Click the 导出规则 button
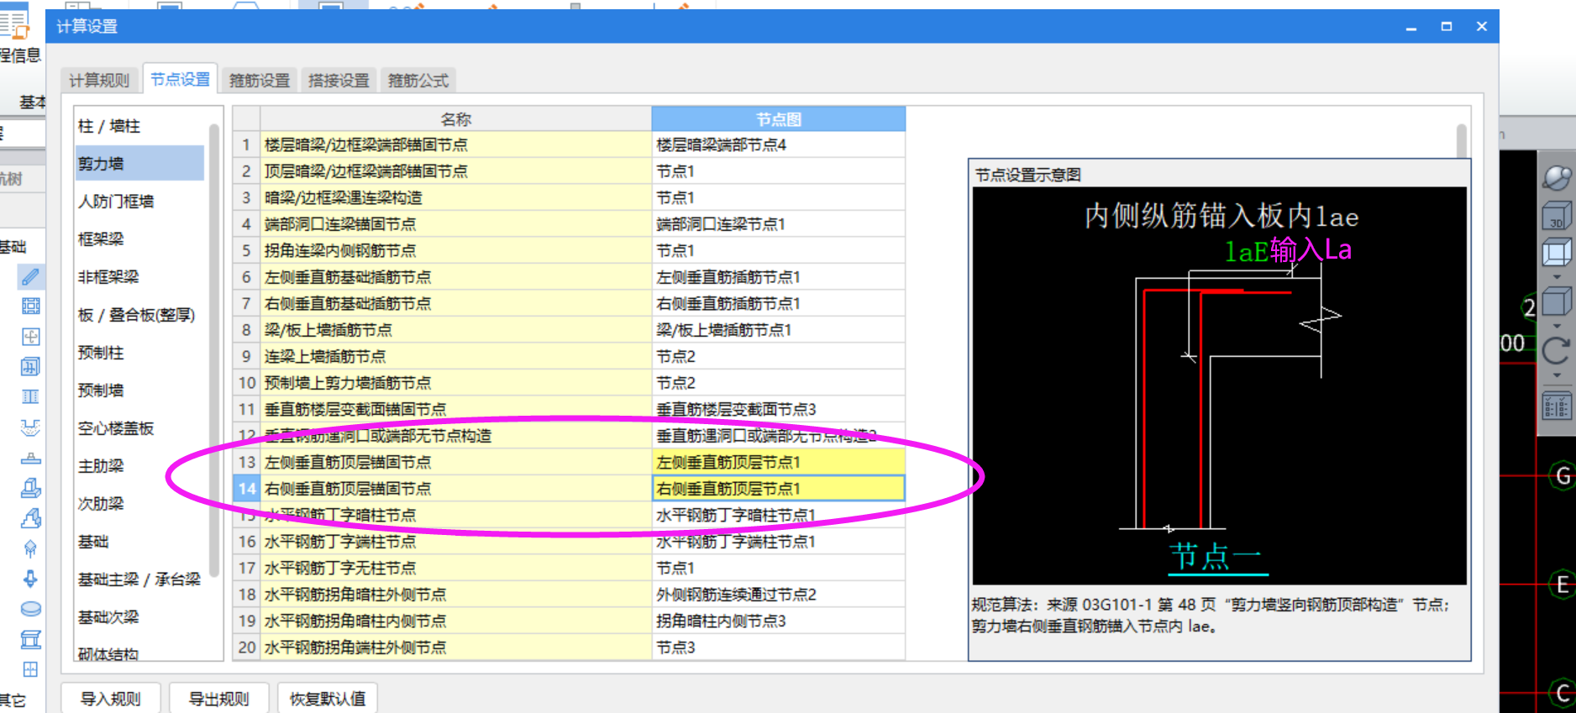 point(219,699)
